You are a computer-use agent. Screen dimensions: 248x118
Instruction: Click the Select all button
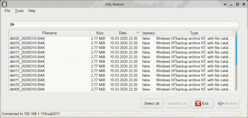[x=152, y=103]
